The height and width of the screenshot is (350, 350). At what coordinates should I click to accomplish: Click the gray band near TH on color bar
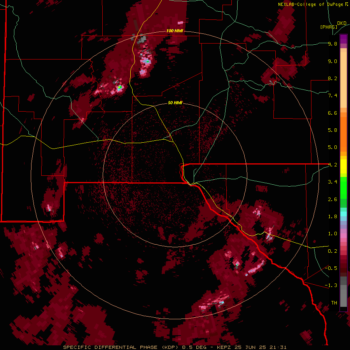tap(343, 298)
